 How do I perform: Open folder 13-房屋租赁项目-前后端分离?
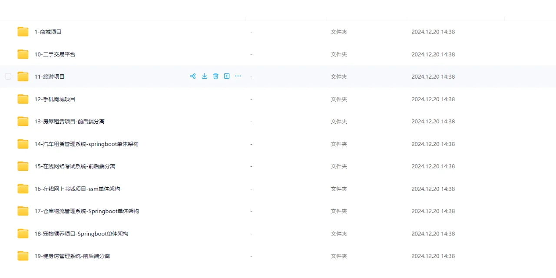(69, 122)
